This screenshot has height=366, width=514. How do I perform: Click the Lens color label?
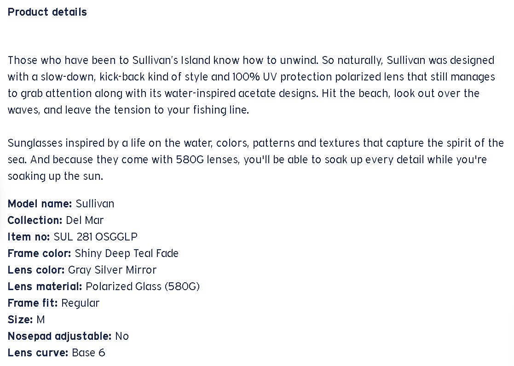pyautogui.click(x=36, y=270)
